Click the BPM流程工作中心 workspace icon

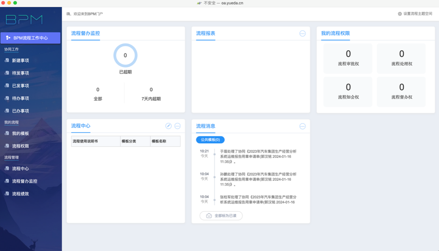8,38
